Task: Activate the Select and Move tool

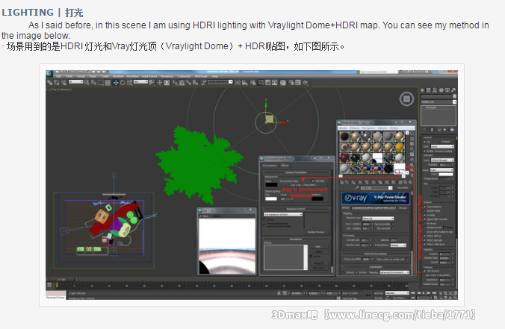Action: click(116, 82)
